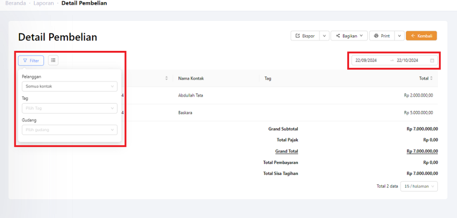Open the 'Pilih Tag' dropdown

pyautogui.click(x=70, y=108)
